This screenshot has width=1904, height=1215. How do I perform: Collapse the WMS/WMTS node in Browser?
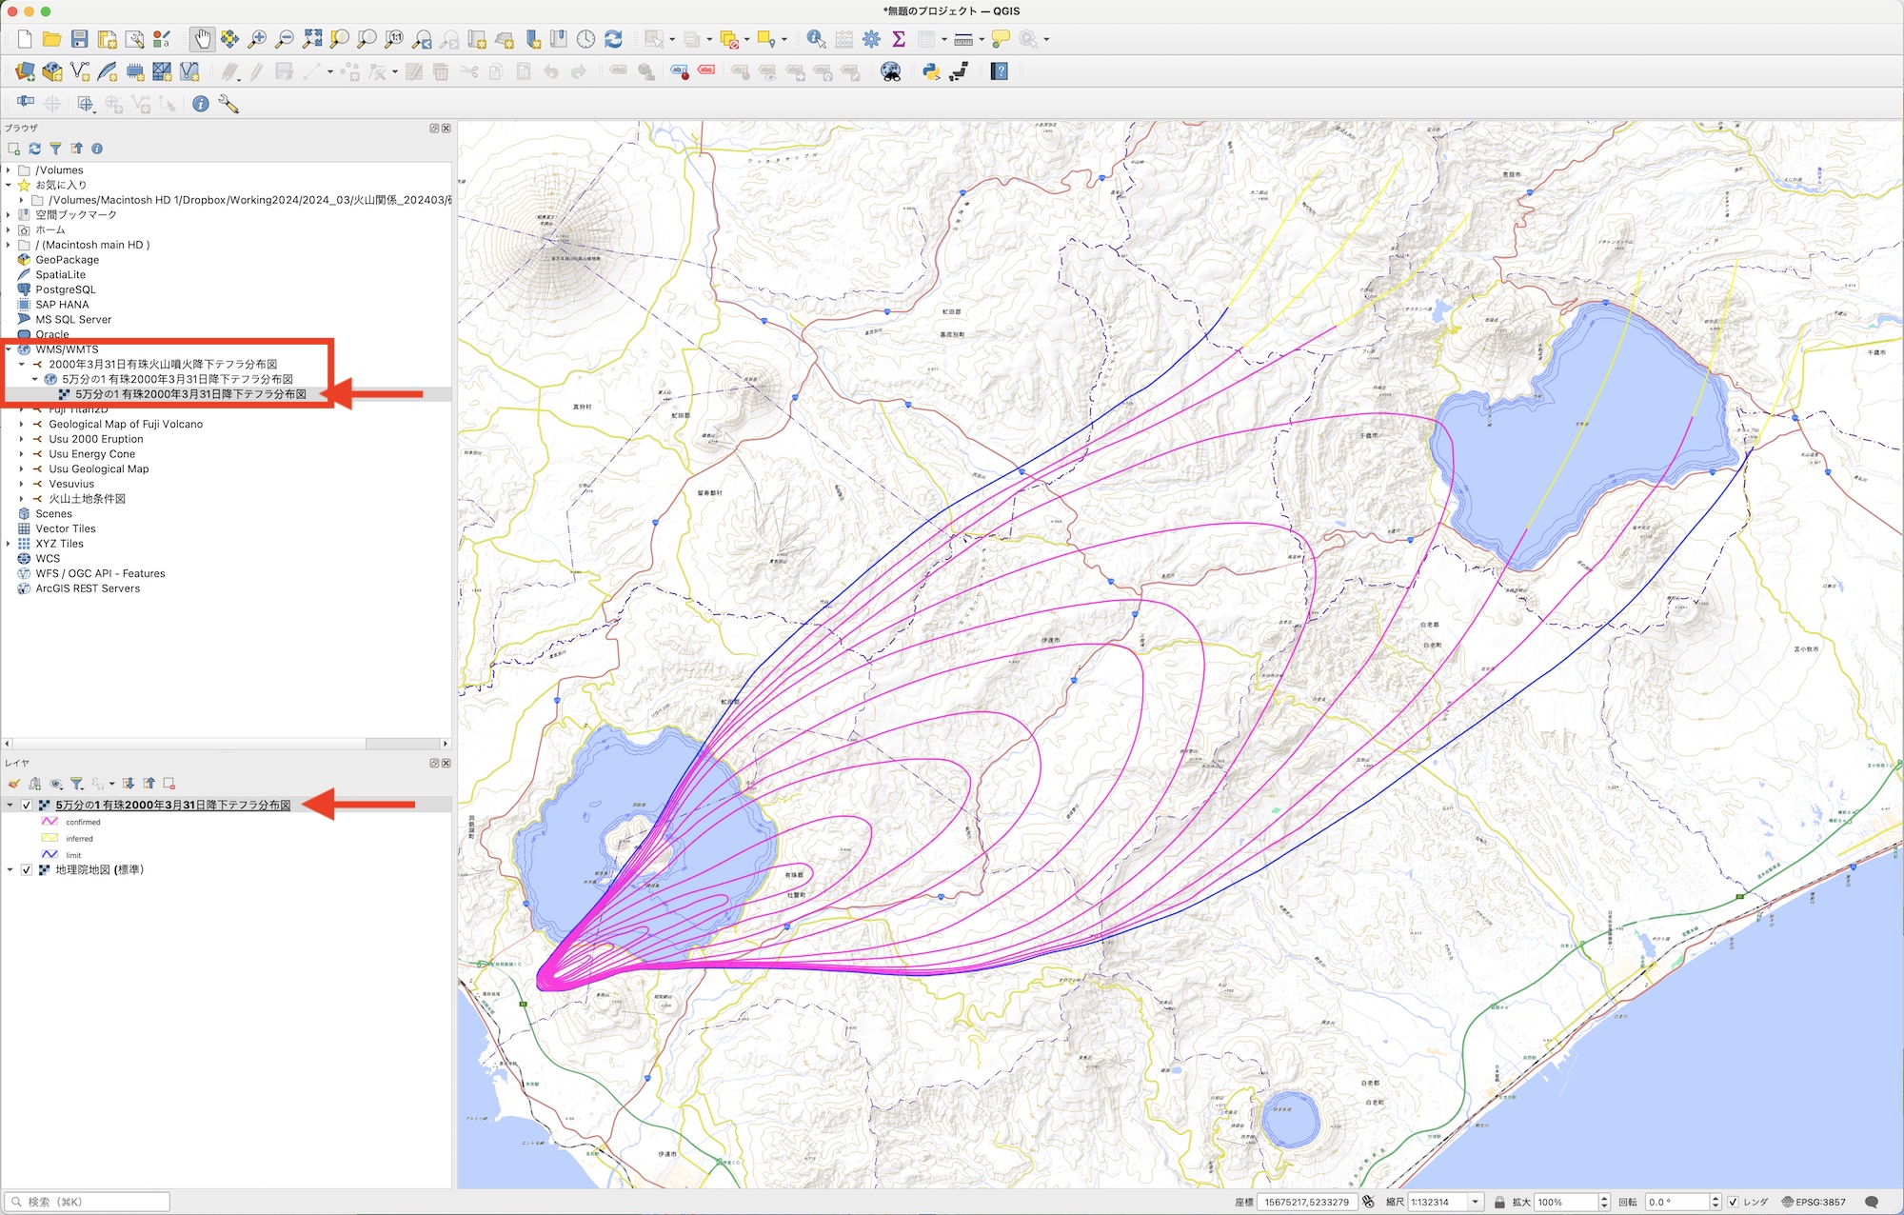point(9,349)
